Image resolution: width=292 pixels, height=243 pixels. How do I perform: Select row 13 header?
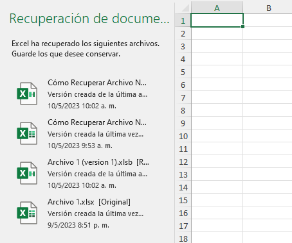tap(183, 174)
